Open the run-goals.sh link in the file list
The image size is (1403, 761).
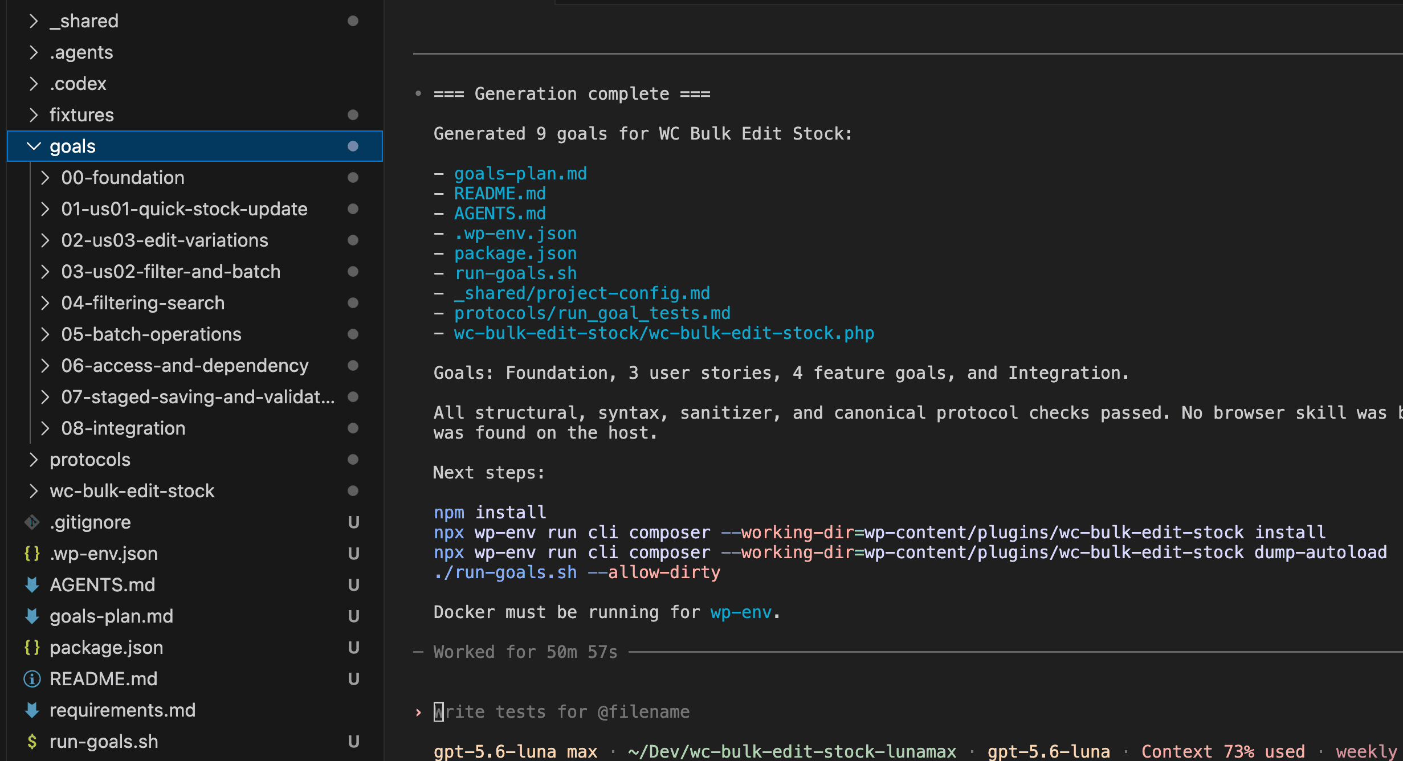[515, 273]
